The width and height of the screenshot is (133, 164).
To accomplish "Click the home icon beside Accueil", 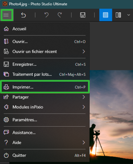I will [6, 29].
